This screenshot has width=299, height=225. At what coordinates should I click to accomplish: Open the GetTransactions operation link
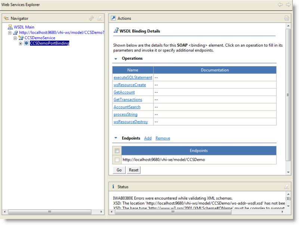tap(128, 100)
